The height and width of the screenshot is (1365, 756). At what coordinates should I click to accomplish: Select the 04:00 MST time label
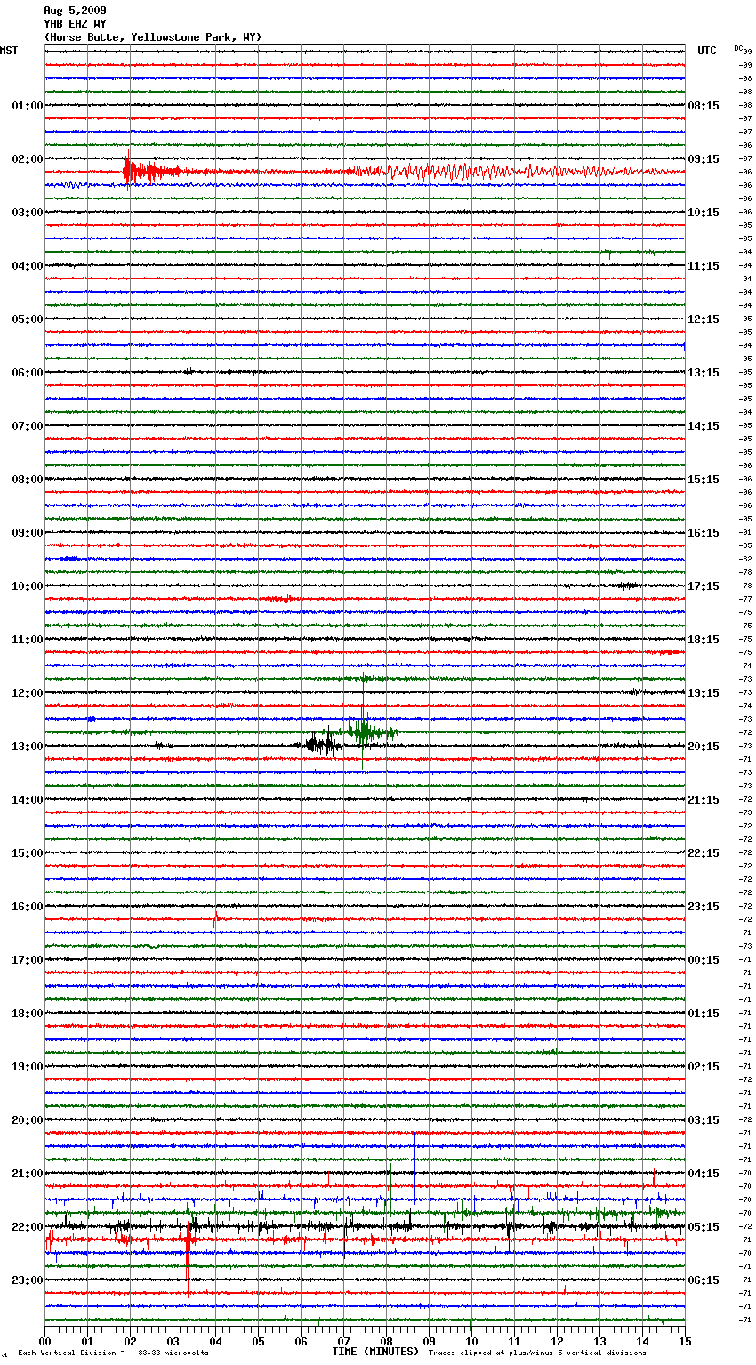tap(28, 266)
